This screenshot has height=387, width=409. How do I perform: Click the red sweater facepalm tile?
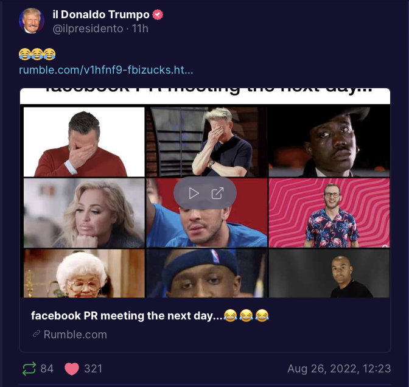pos(84,142)
